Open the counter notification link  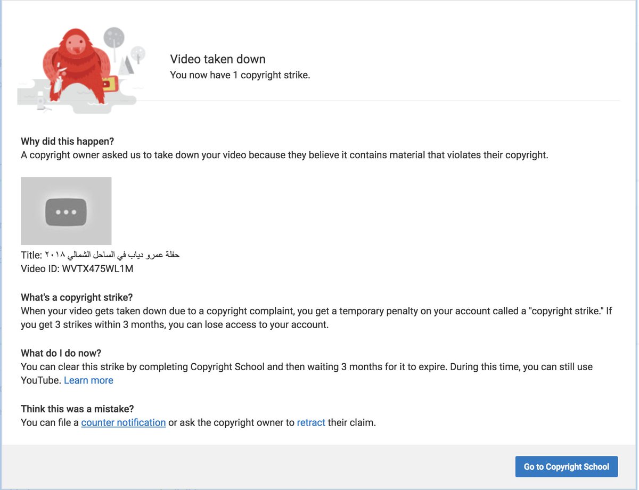pyautogui.click(x=124, y=422)
